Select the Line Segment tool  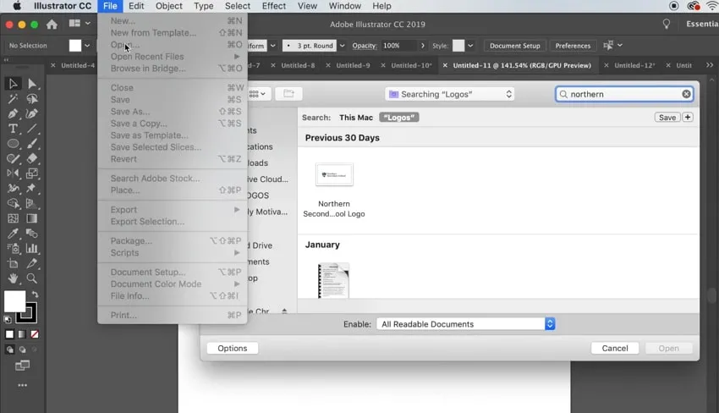pos(31,129)
